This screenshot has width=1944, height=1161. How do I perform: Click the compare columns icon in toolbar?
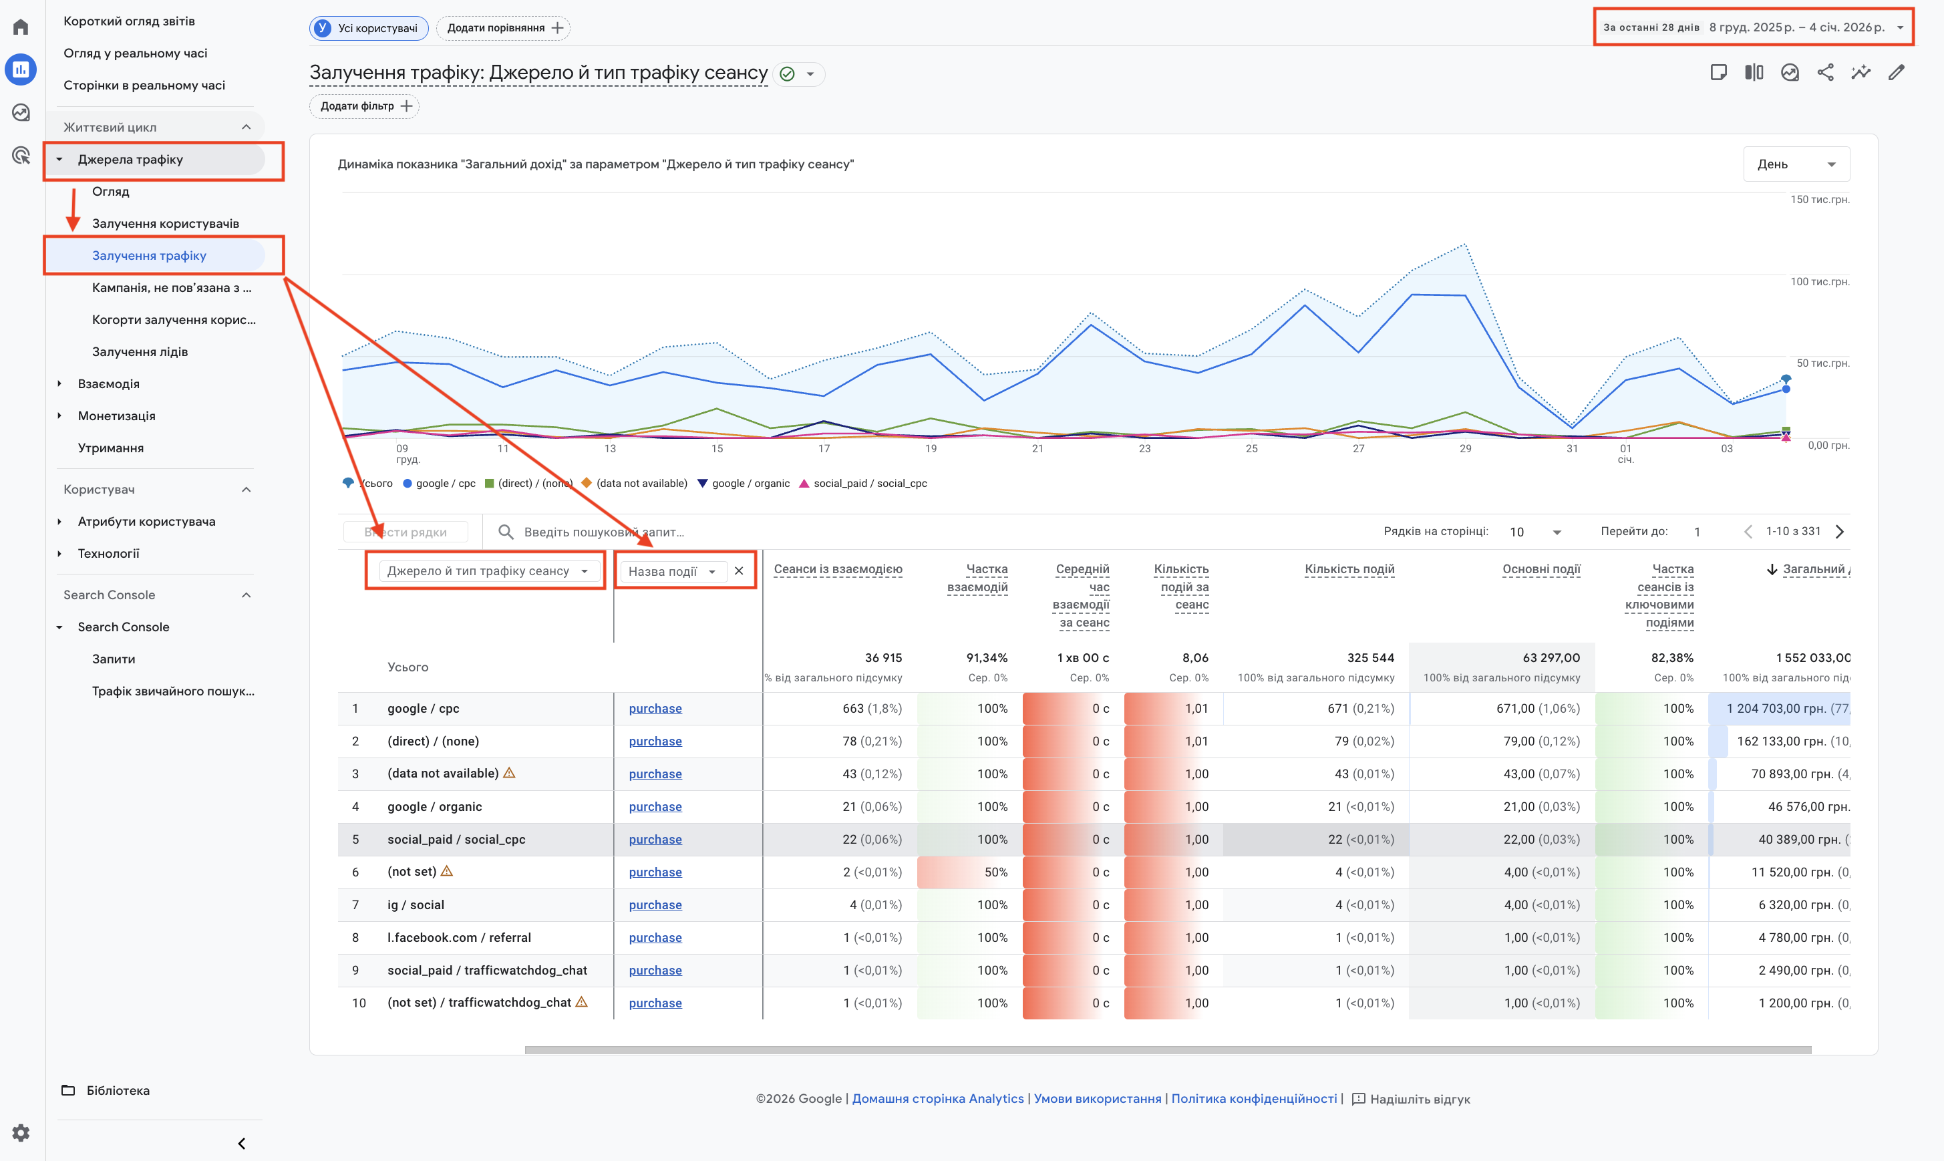tap(1754, 73)
